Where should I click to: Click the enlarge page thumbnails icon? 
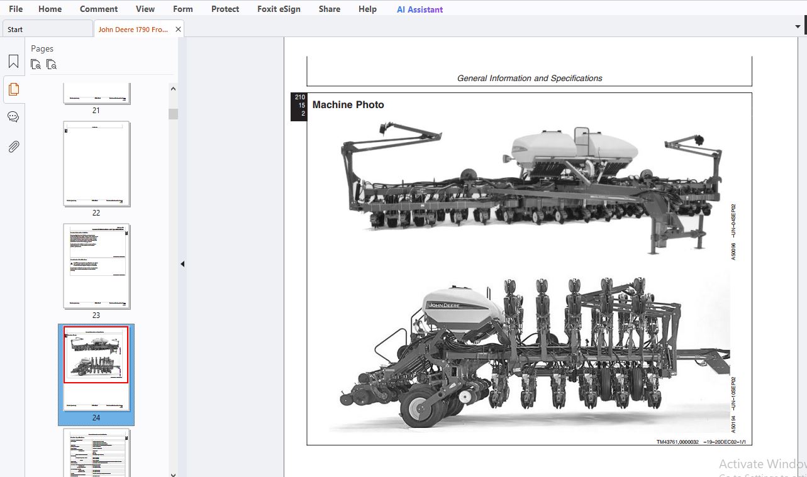36,64
